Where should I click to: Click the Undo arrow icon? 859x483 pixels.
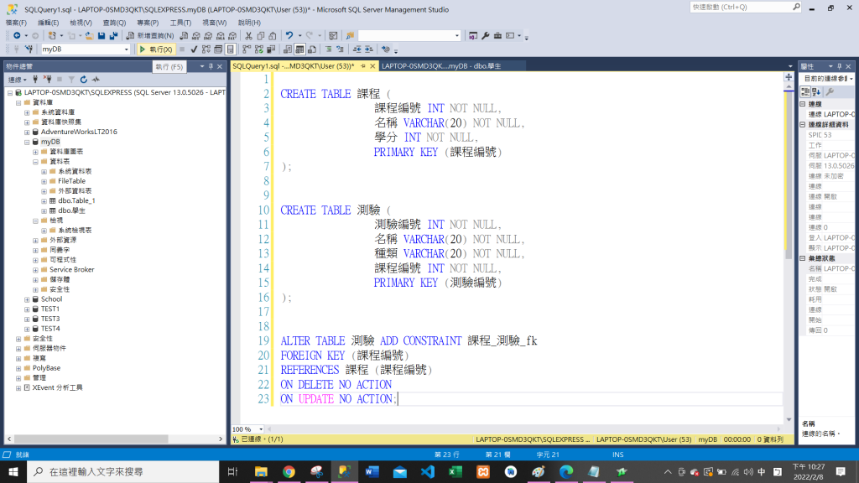289,35
